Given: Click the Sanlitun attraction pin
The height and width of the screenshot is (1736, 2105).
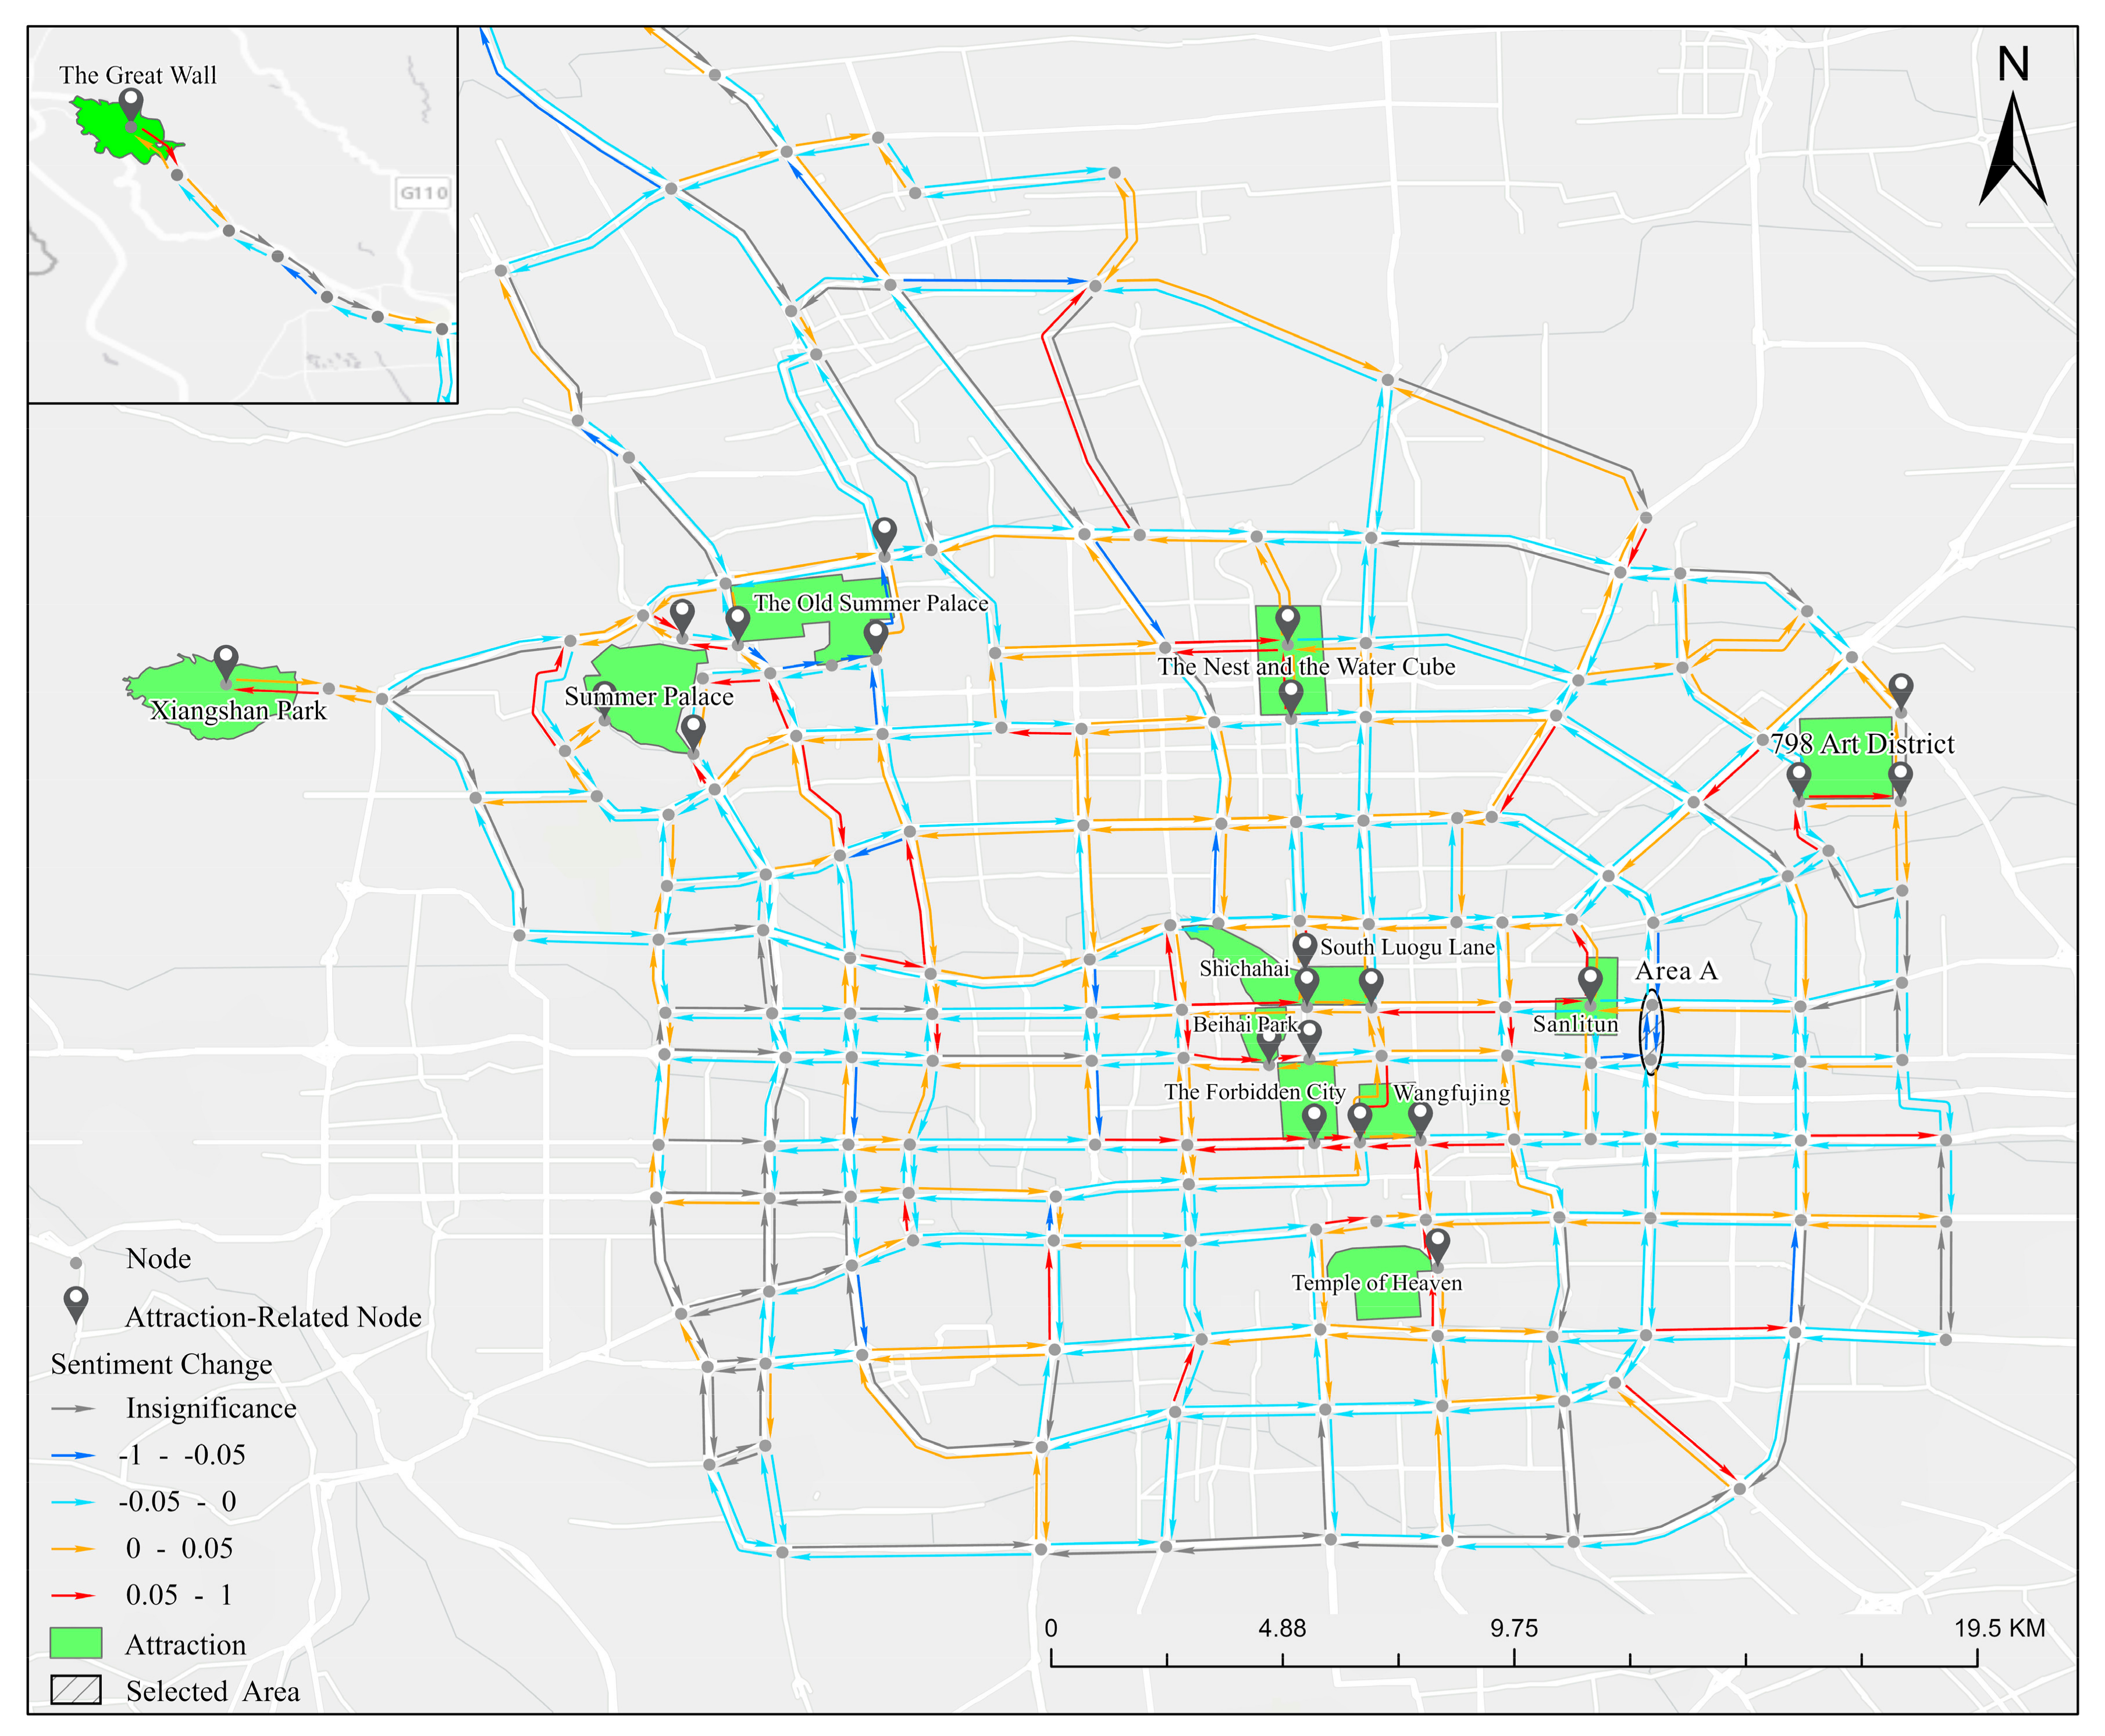Looking at the screenshot, I should coord(1591,982).
